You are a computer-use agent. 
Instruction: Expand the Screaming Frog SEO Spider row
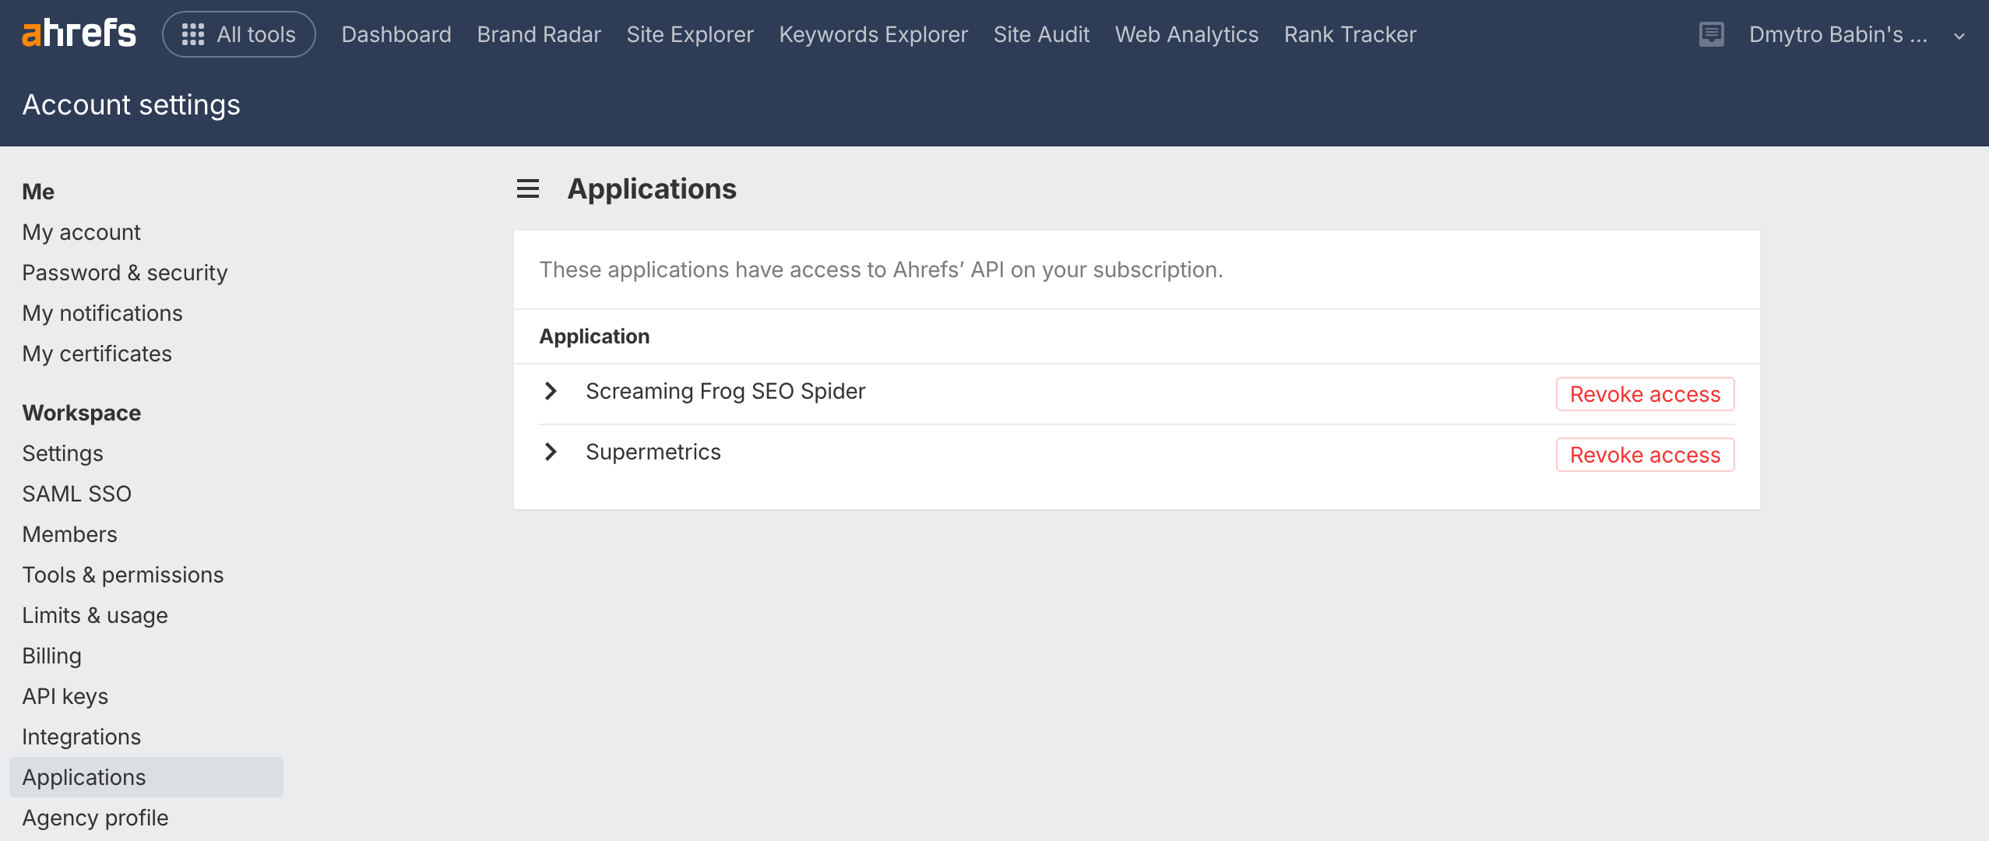551,391
